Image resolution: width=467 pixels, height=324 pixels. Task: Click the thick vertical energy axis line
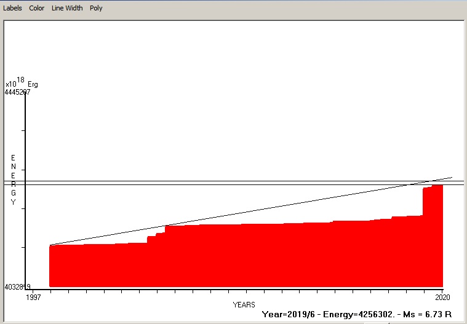click(x=25, y=191)
